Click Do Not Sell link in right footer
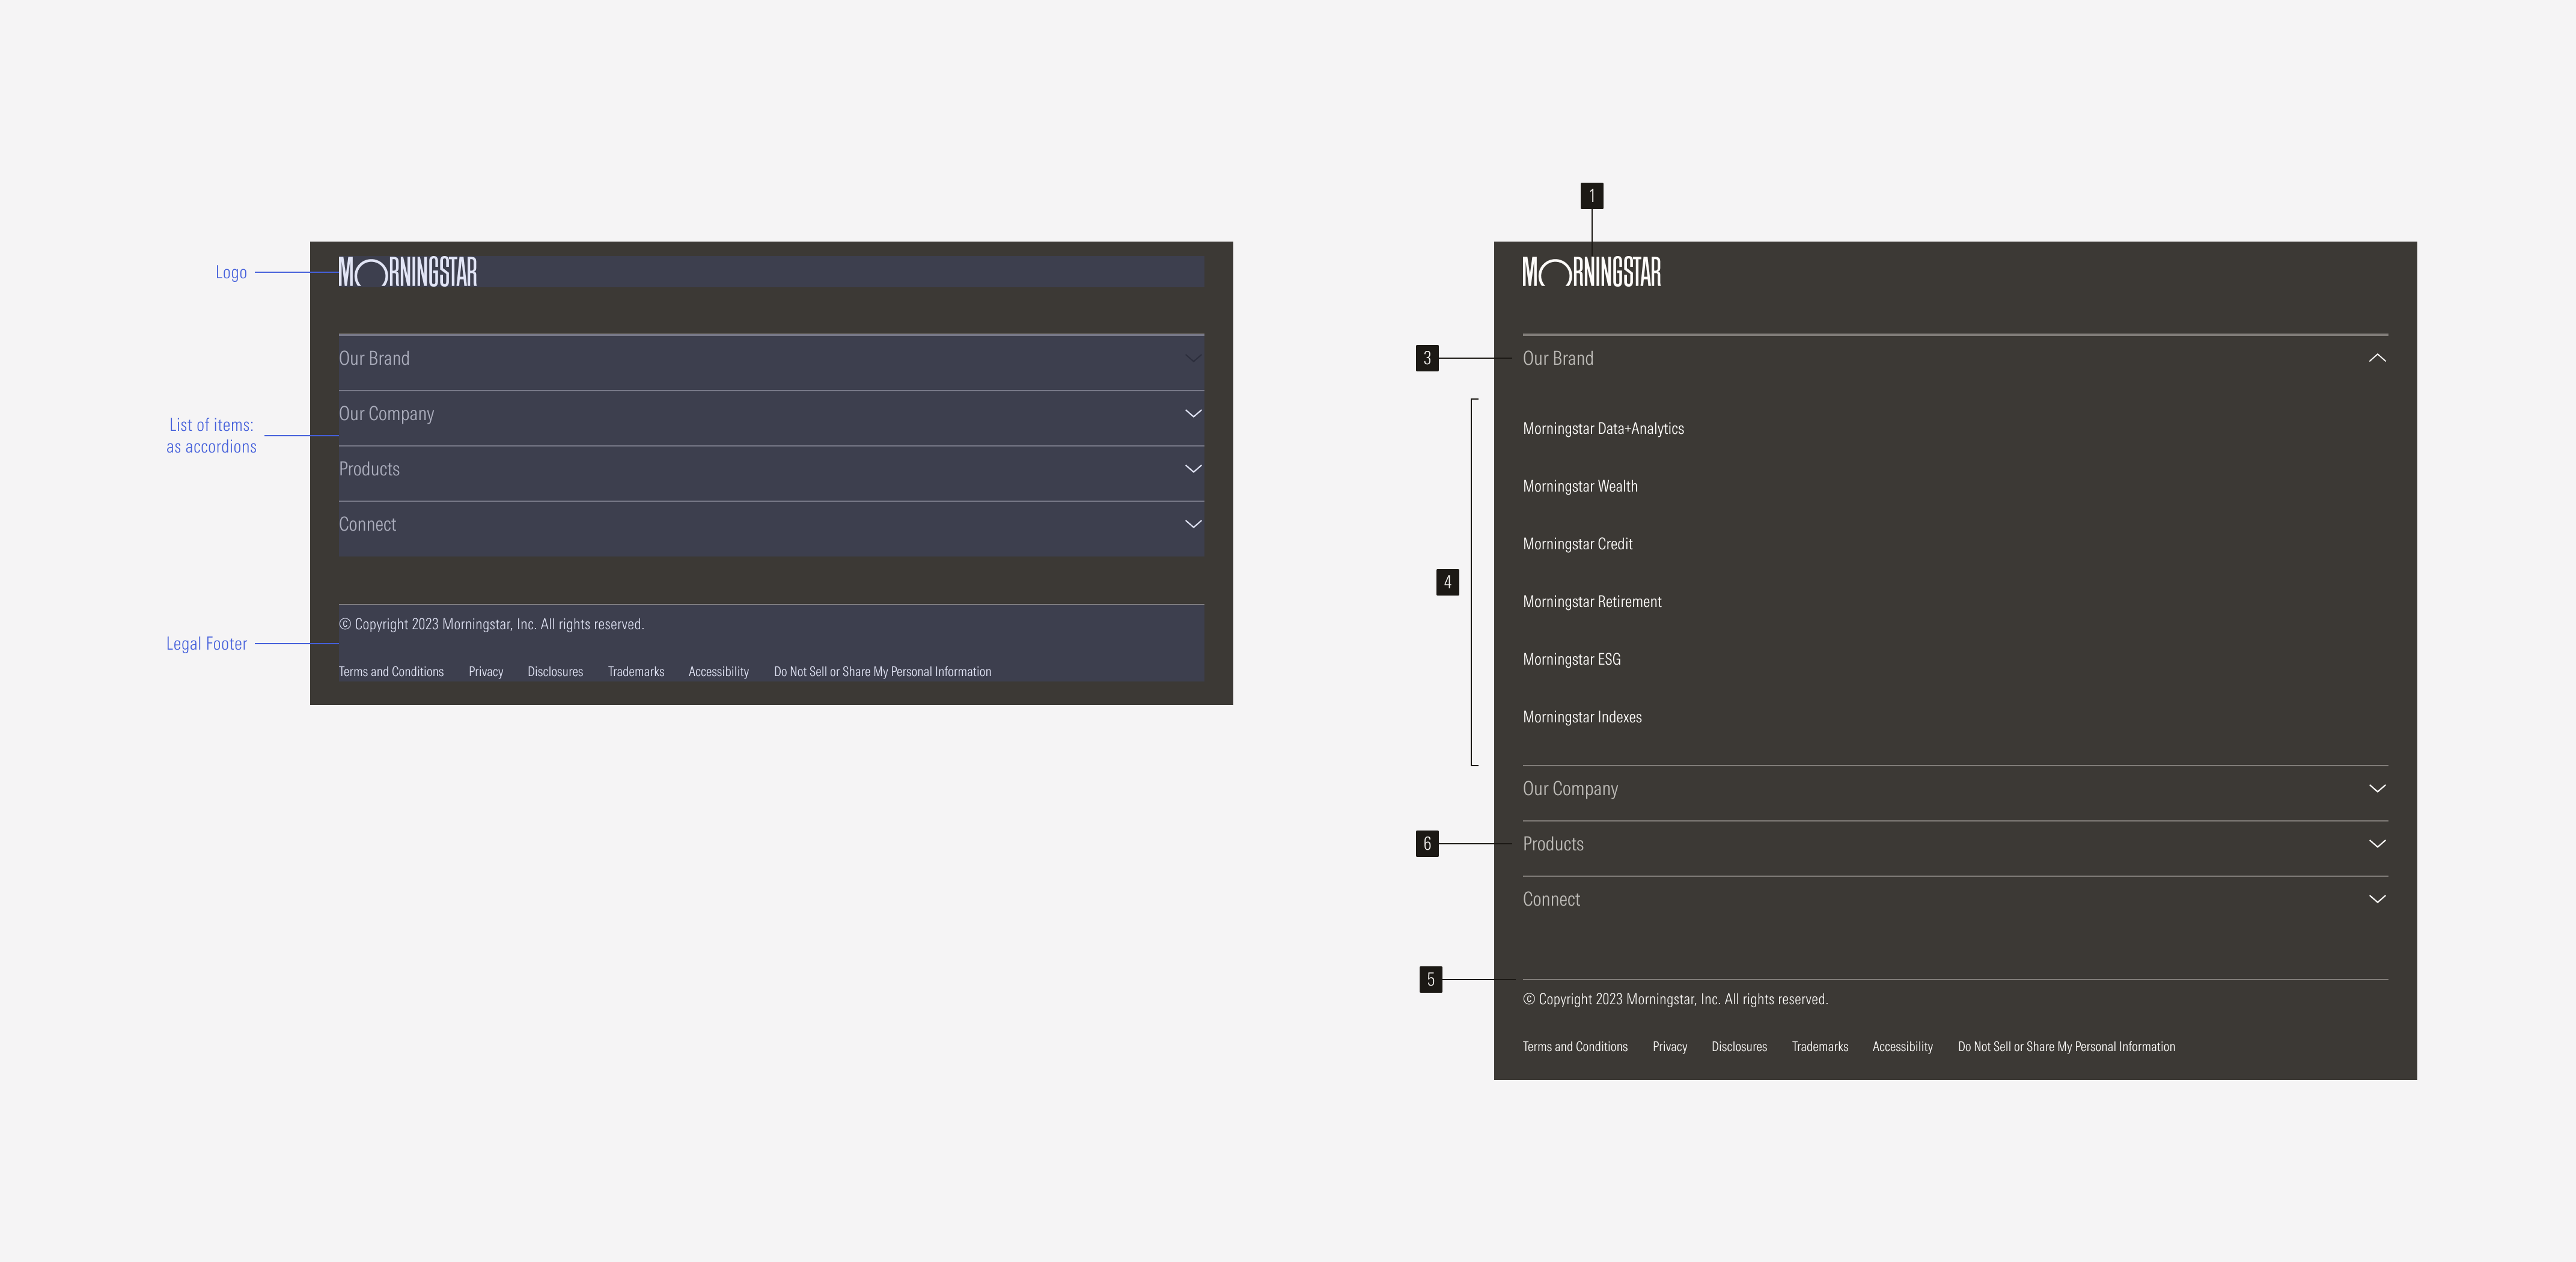 (2067, 1047)
